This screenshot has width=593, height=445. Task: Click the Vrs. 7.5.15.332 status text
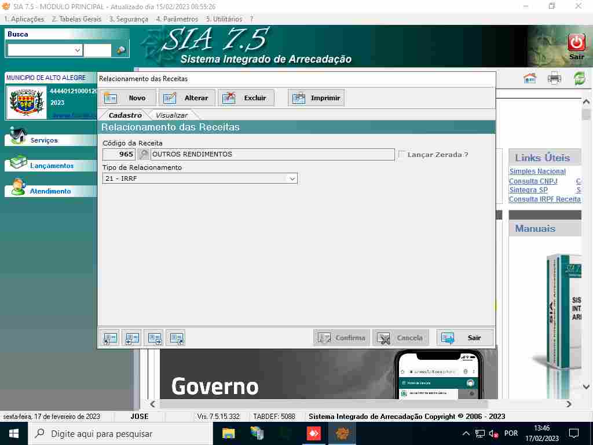click(x=218, y=416)
